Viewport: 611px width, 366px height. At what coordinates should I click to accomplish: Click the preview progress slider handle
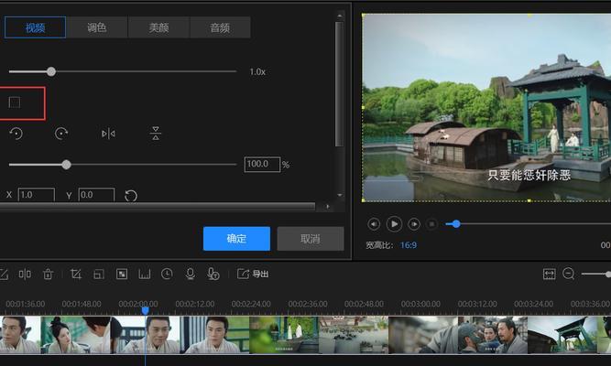(456, 224)
